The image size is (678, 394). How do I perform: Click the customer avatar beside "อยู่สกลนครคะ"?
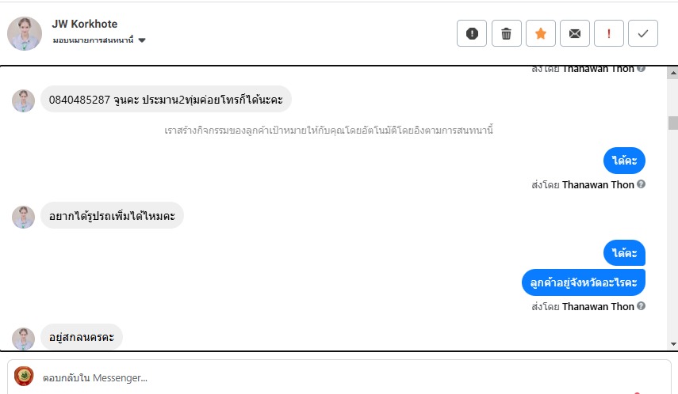(23, 338)
